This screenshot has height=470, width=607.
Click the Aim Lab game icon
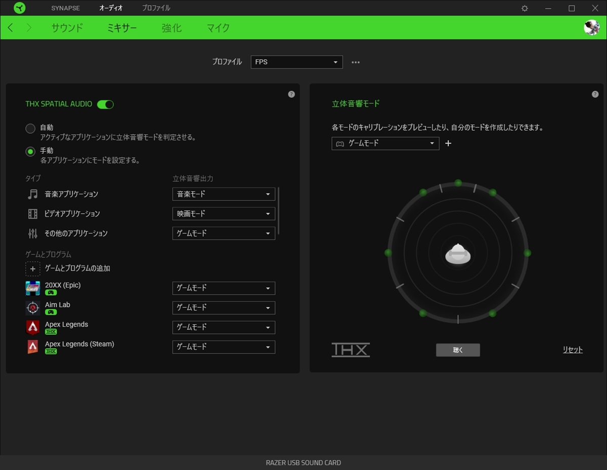pyautogui.click(x=33, y=307)
